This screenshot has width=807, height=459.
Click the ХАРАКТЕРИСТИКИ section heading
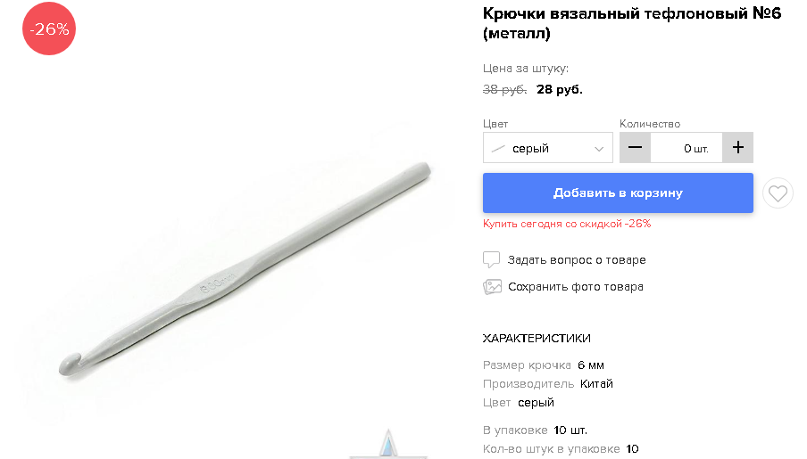(537, 338)
